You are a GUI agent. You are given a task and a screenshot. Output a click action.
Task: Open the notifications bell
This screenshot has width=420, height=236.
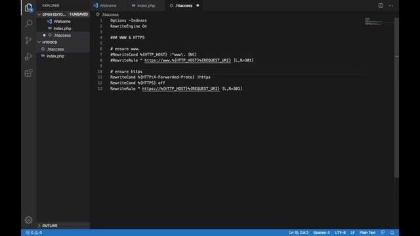click(x=392, y=233)
